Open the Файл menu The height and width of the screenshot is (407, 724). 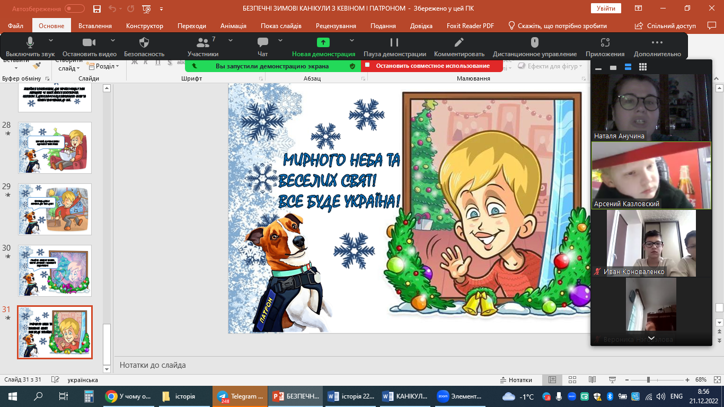coord(16,25)
